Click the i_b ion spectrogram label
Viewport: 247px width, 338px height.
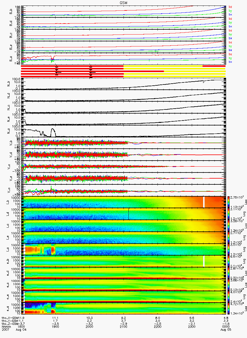coord(7,202)
